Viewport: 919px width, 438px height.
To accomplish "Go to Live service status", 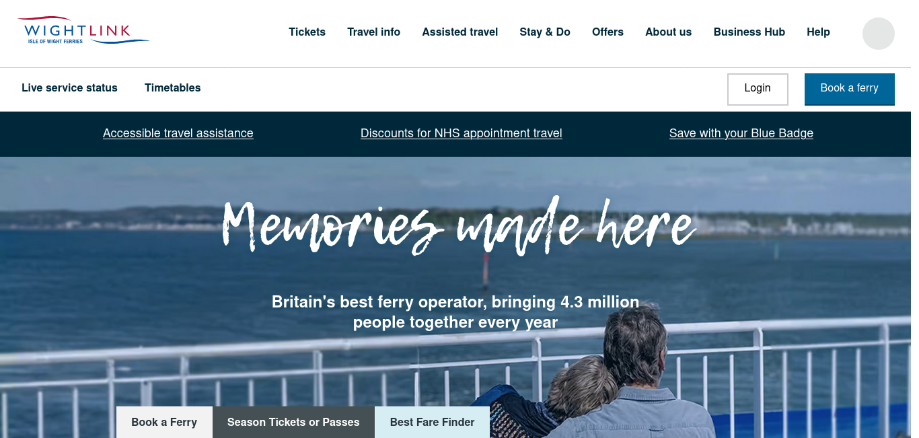I will pyautogui.click(x=69, y=88).
